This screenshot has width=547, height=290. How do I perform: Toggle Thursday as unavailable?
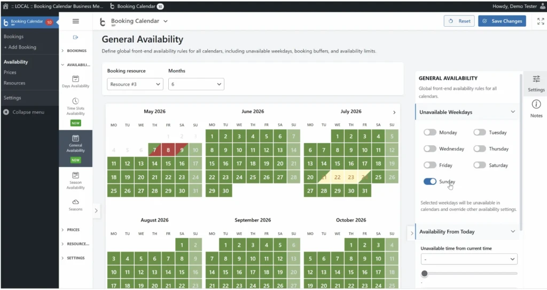point(480,148)
